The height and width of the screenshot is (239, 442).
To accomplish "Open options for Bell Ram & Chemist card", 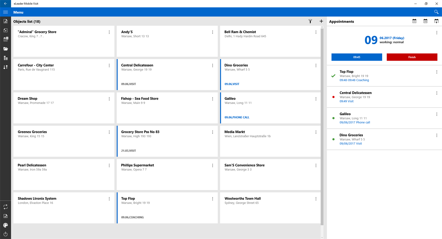I will [316, 32].
